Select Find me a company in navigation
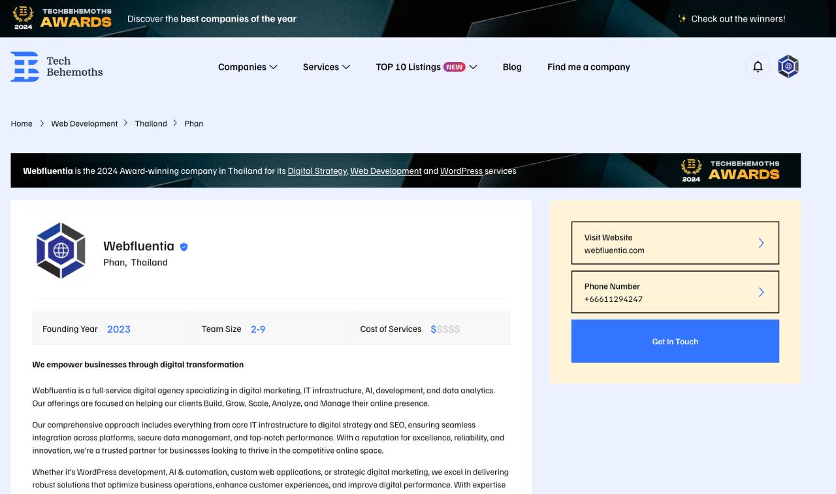Viewport: 836px width, 494px height. (588, 67)
